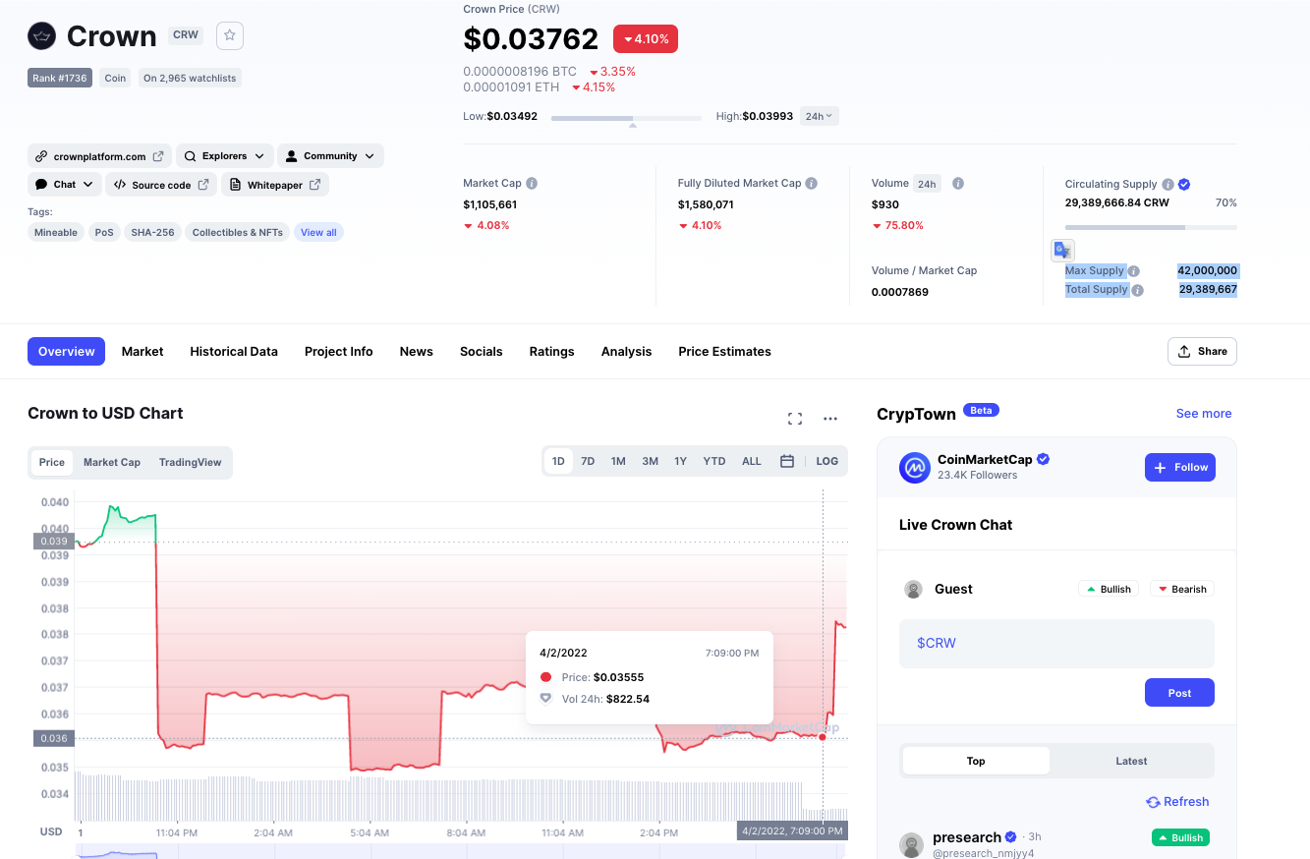Refresh the Crown chat feed
This screenshot has height=859, width=1310.
pyautogui.click(x=1177, y=802)
